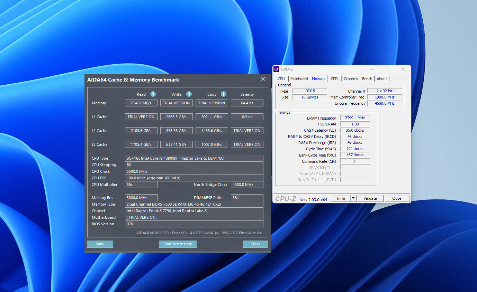Open the Mainboard tab
Viewport: 477px width, 292px height.
(x=299, y=79)
